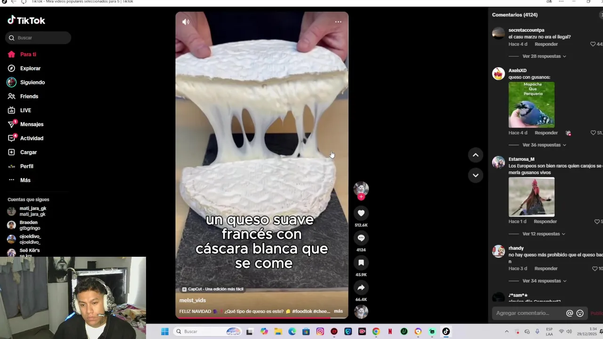Click the #foodtok hashtag
The width and height of the screenshot is (603, 339).
click(301, 311)
